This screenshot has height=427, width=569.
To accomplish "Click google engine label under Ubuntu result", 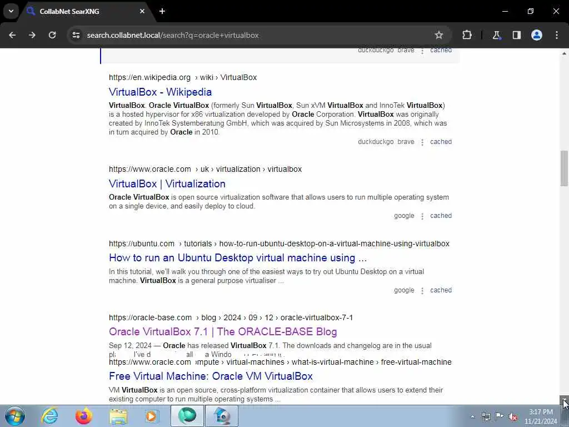I will click(x=404, y=290).
